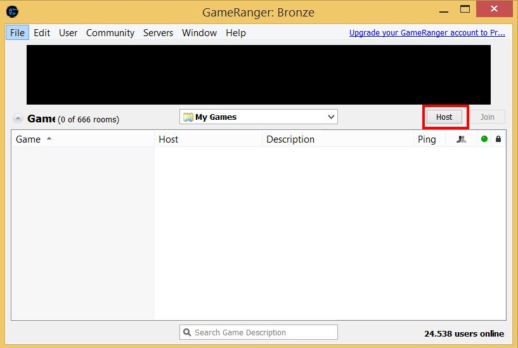Open the Servers menu
Viewport: 518px width, 348px height.
(x=158, y=33)
